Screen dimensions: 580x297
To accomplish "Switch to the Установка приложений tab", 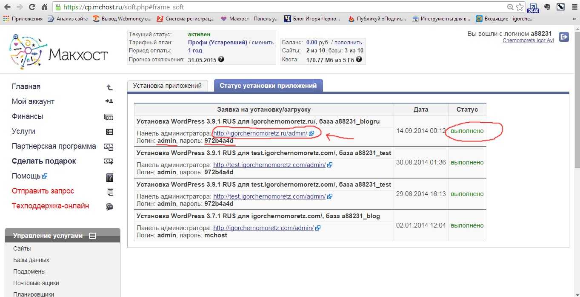I will click(167, 86).
